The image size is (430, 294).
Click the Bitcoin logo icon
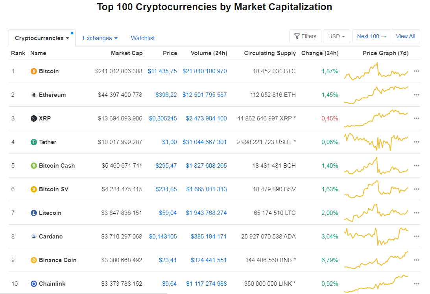tap(34, 71)
